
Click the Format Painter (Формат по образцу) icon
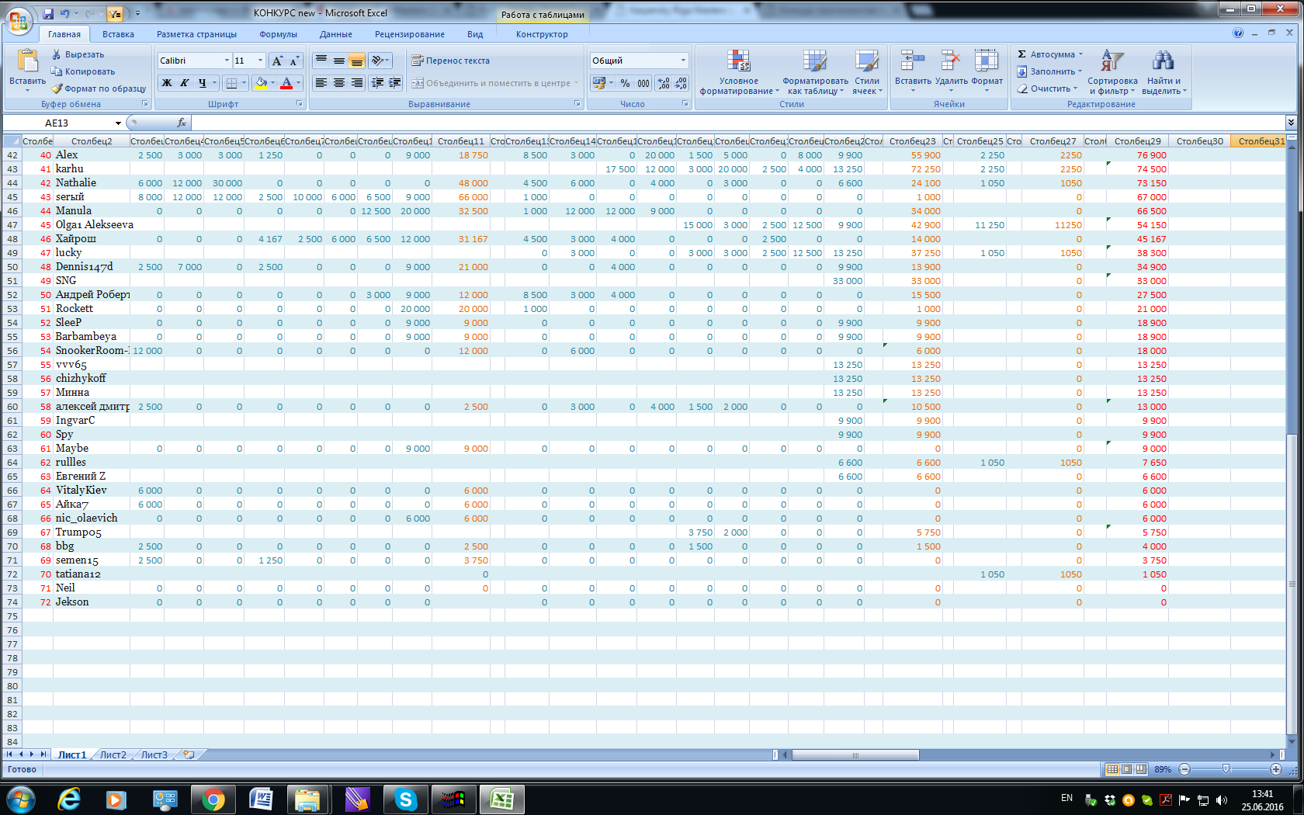point(57,88)
